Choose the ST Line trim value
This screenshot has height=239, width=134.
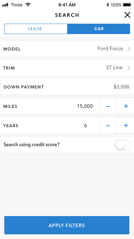pyautogui.click(x=114, y=67)
